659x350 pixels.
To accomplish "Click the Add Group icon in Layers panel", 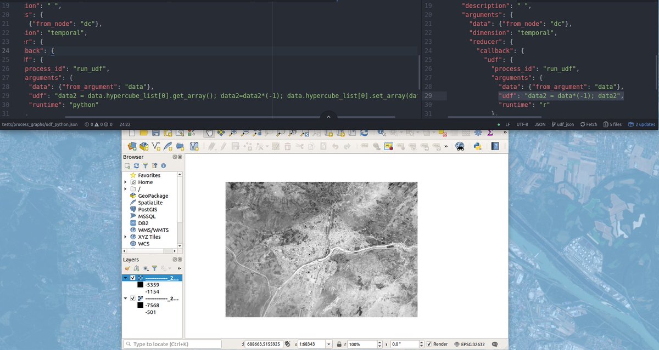I will click(136, 268).
